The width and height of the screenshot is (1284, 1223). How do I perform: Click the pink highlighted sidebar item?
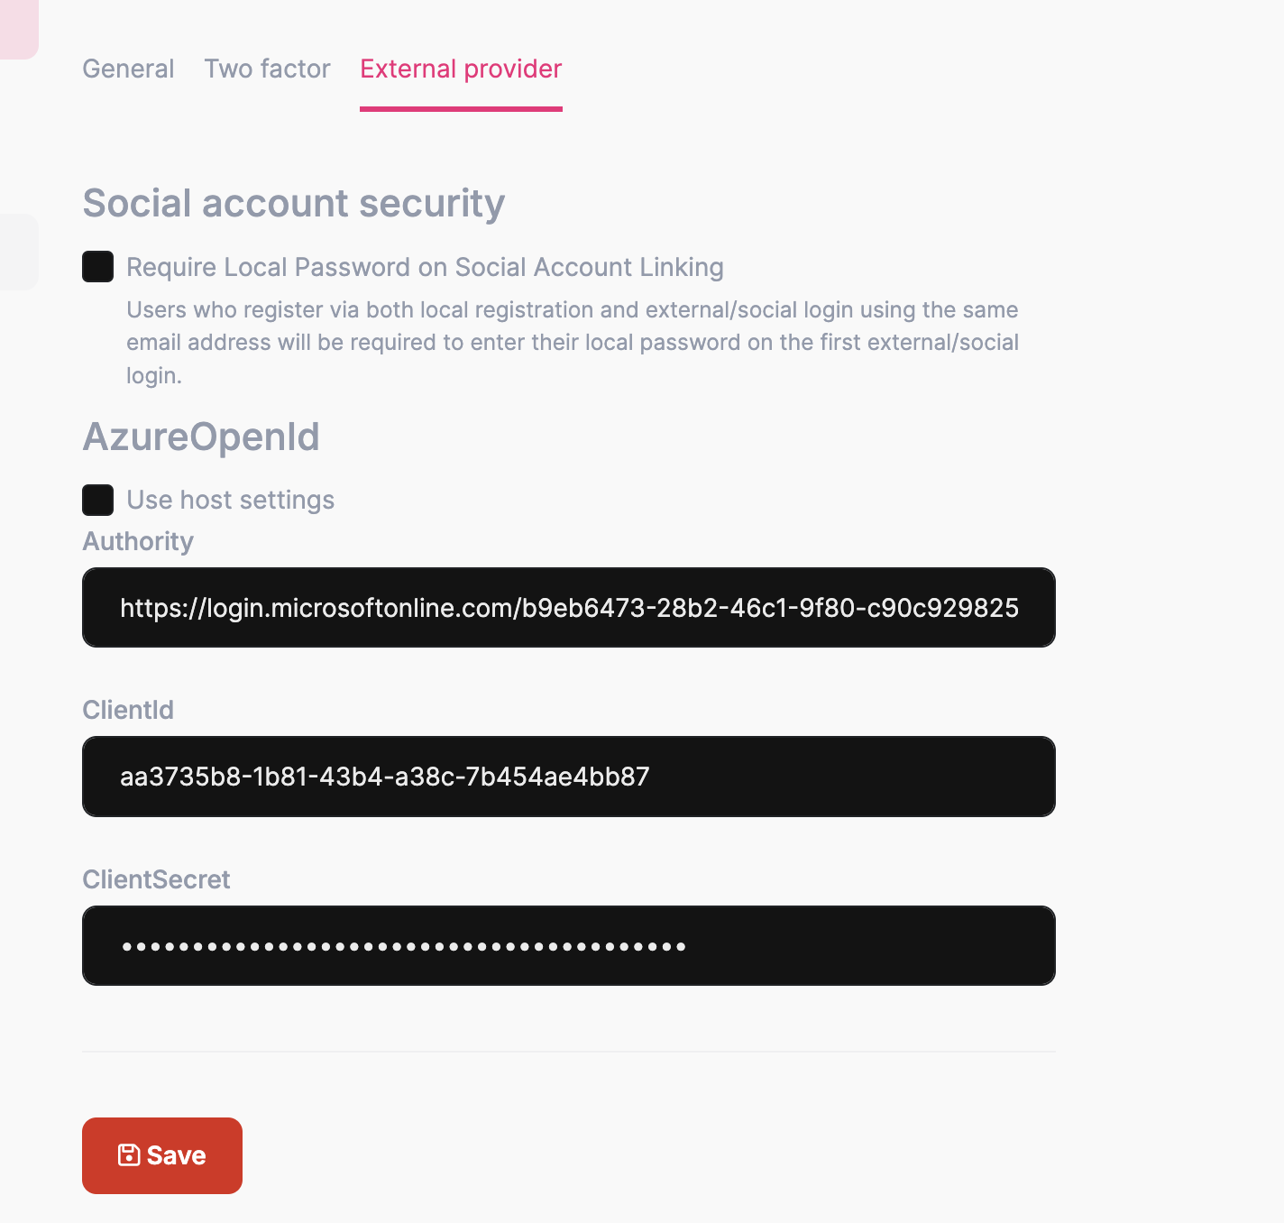pos(18,29)
